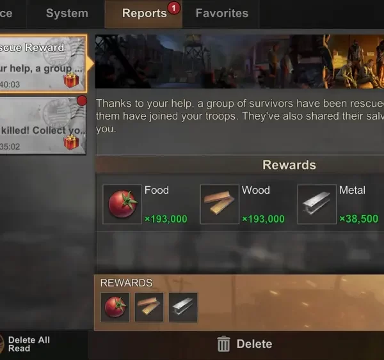Image resolution: width=384 pixels, height=360 pixels.
Task: Click the unread red dot on second mail
Action: [82, 100]
